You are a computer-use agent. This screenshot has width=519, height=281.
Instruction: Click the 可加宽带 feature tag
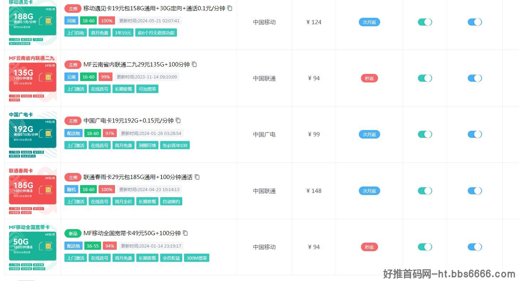(147, 89)
